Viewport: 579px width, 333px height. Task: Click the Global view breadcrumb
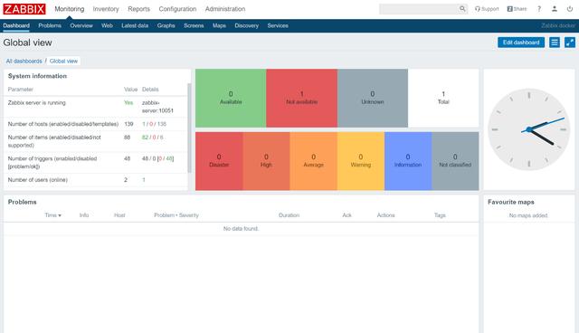coord(63,61)
